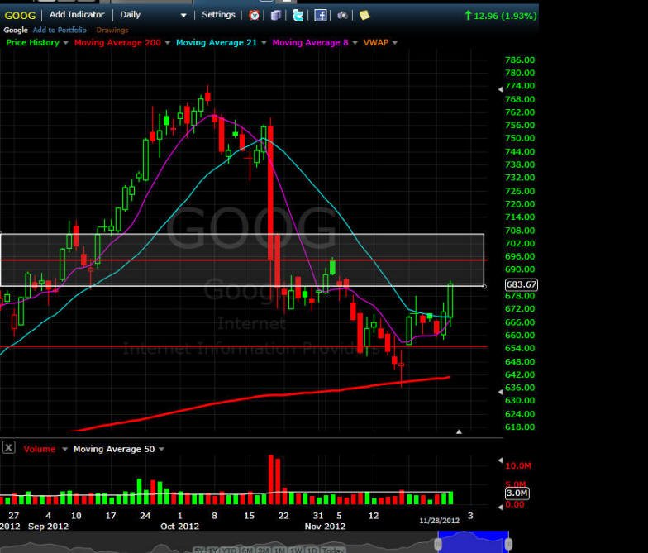Share chart via Facebook icon

[320, 15]
